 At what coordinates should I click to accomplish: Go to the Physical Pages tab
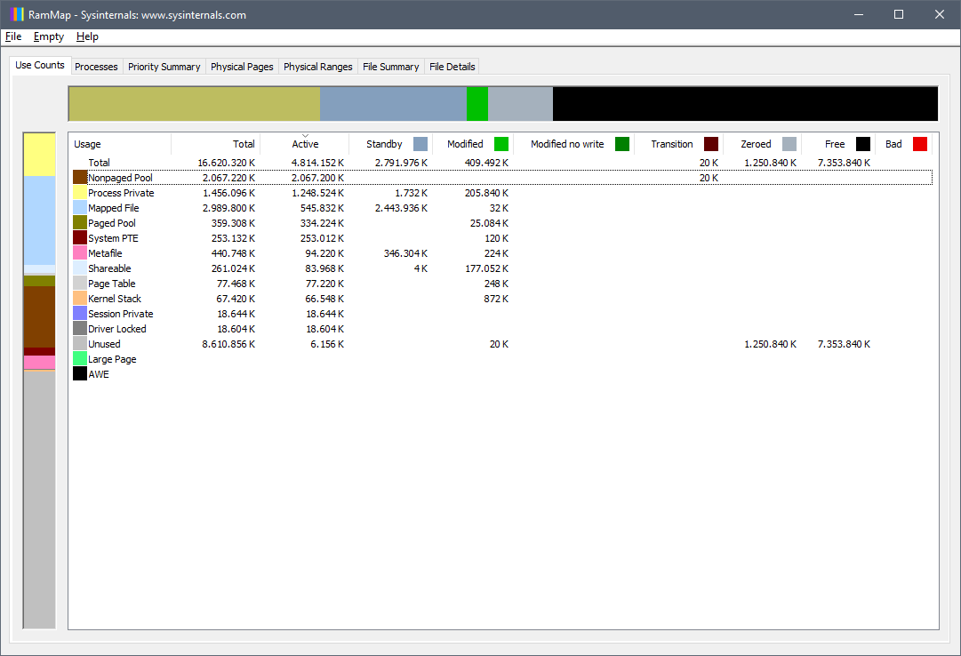coord(242,66)
